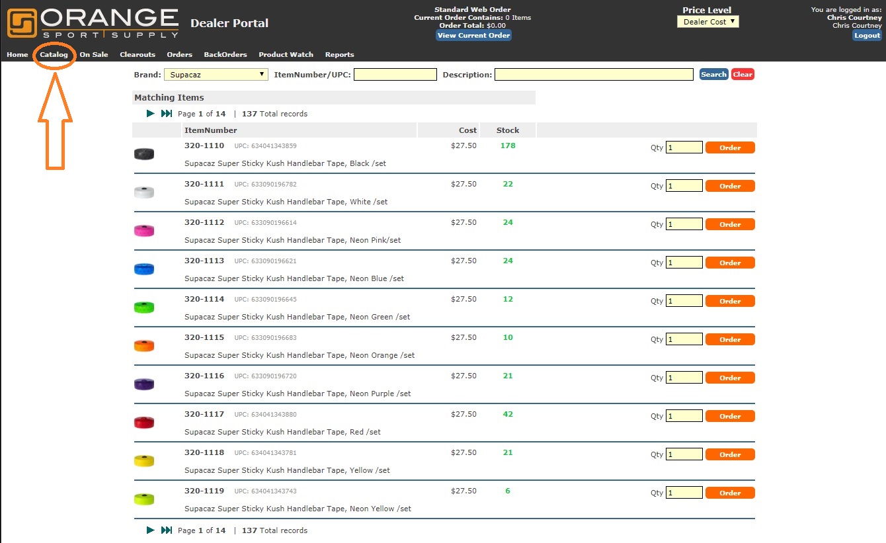Open the Home menu
Viewport: 886px width, 543px height.
17,55
